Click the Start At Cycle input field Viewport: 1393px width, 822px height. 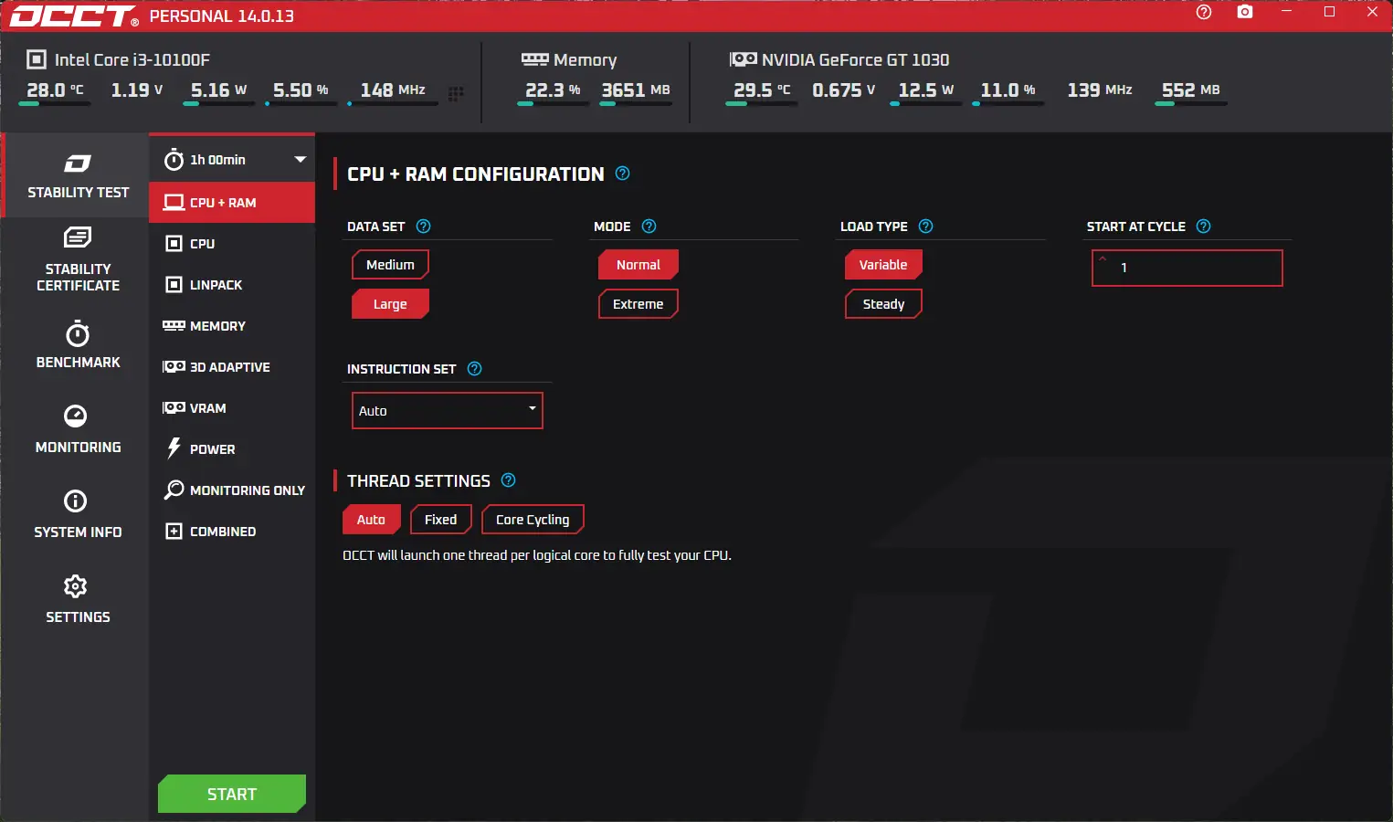(x=1187, y=268)
